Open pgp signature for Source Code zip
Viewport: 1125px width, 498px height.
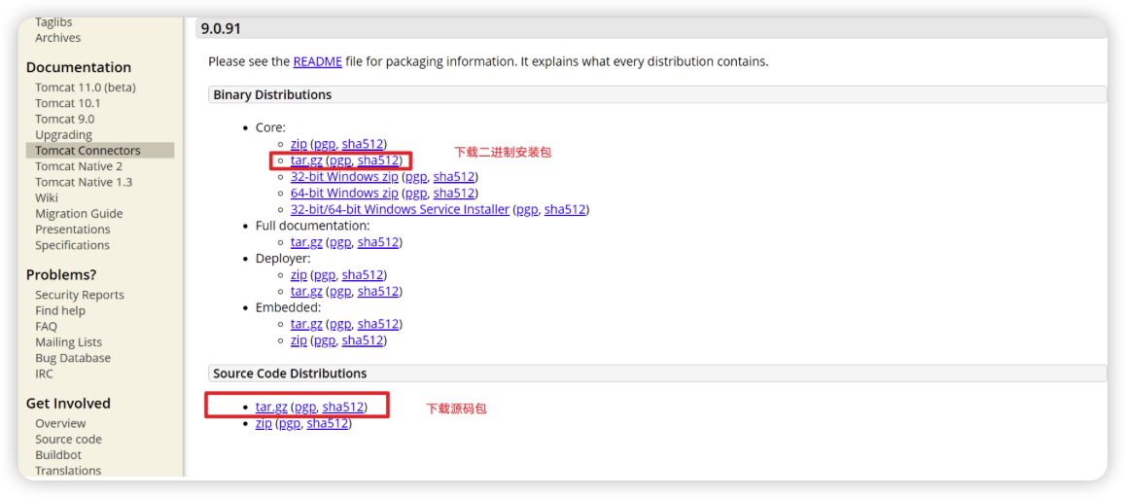click(x=290, y=424)
